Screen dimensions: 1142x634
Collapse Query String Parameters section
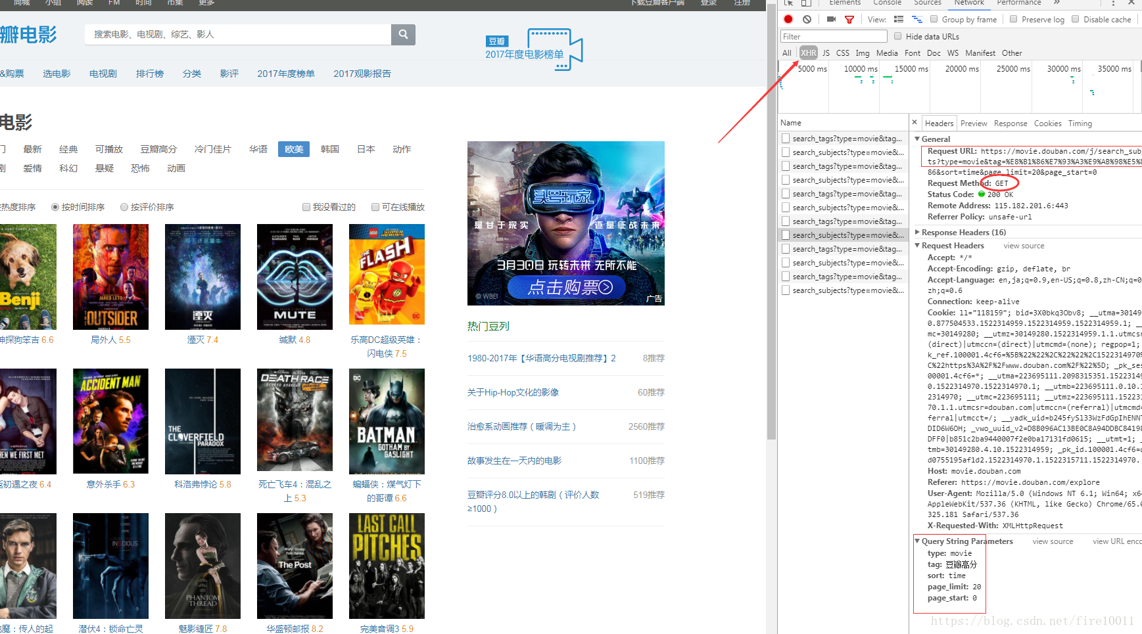917,541
